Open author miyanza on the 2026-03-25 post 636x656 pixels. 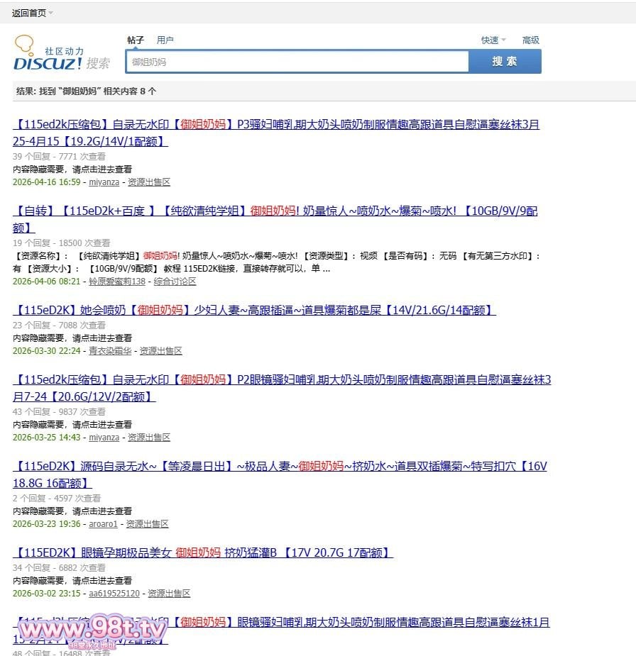coord(104,438)
